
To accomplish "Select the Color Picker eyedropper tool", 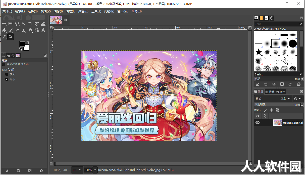I will click(x=4, y=37).
